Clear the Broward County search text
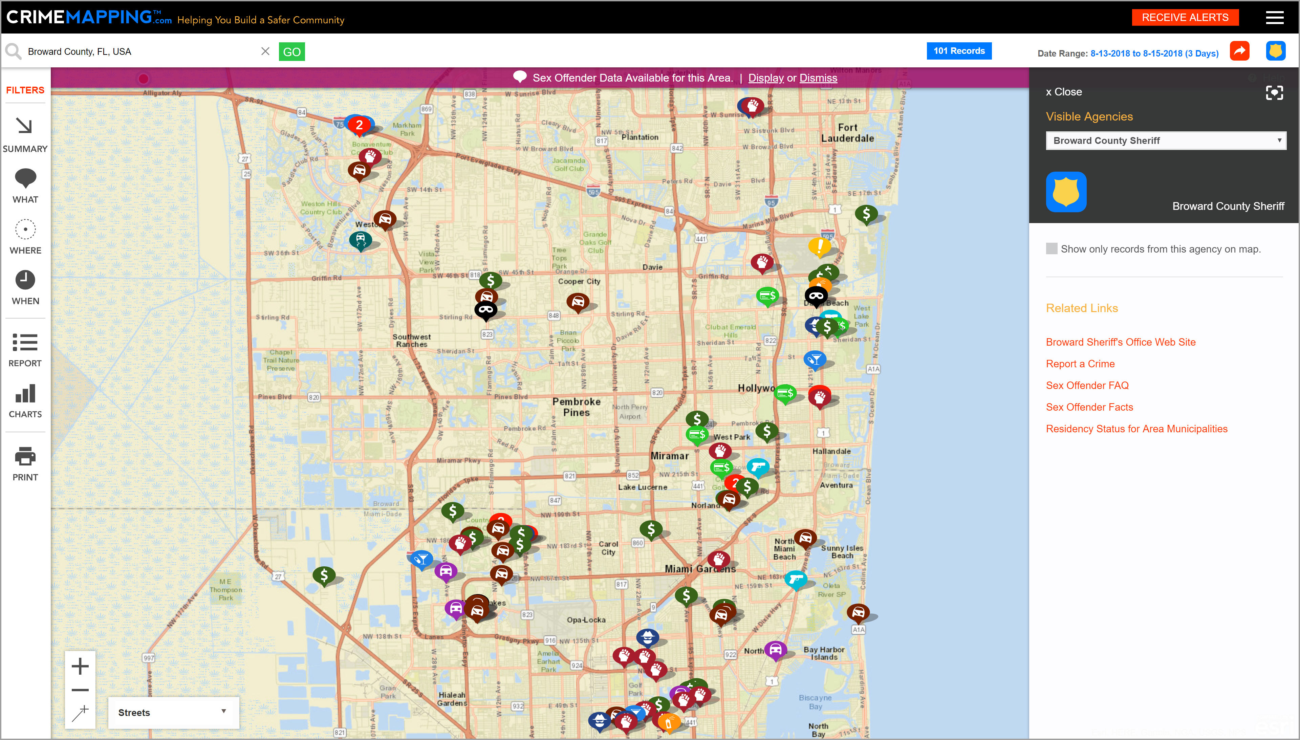 [x=265, y=51]
